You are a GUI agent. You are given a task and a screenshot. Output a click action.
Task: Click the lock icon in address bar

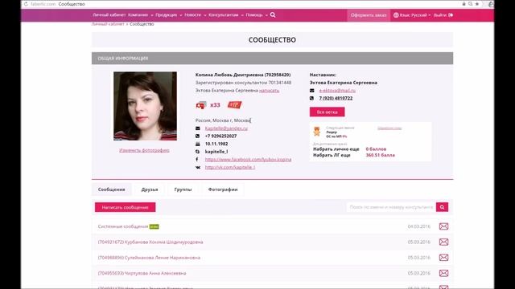tap(463, 4)
